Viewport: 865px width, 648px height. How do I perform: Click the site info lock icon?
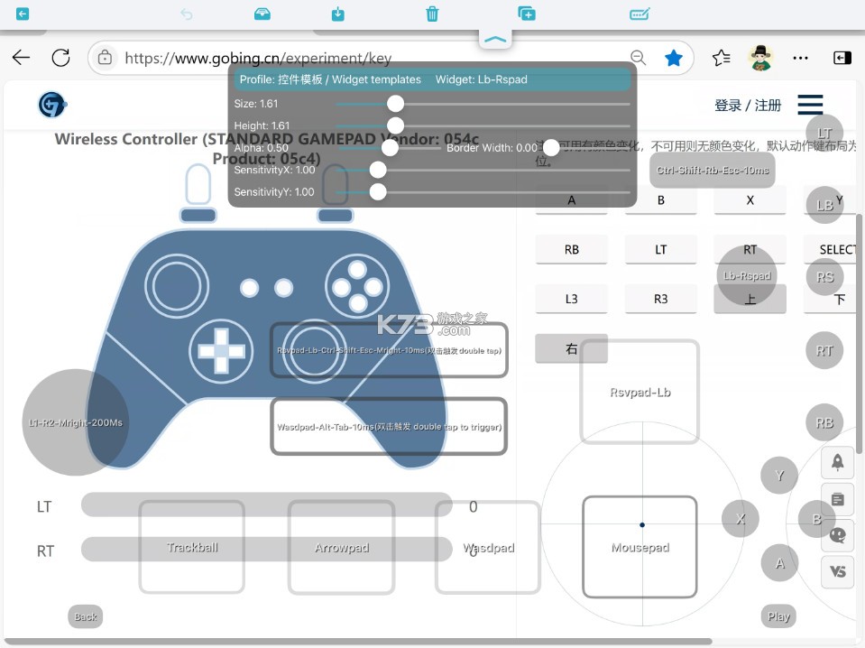click(x=105, y=58)
